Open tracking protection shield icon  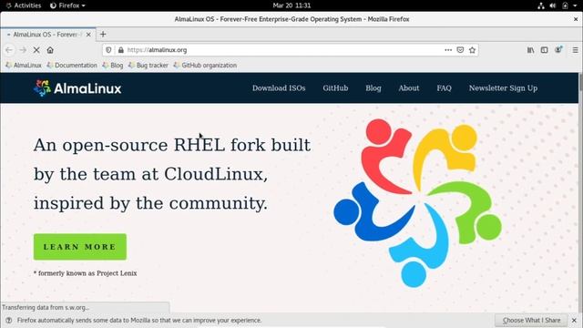point(108,50)
